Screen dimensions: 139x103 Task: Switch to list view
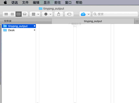12,14
